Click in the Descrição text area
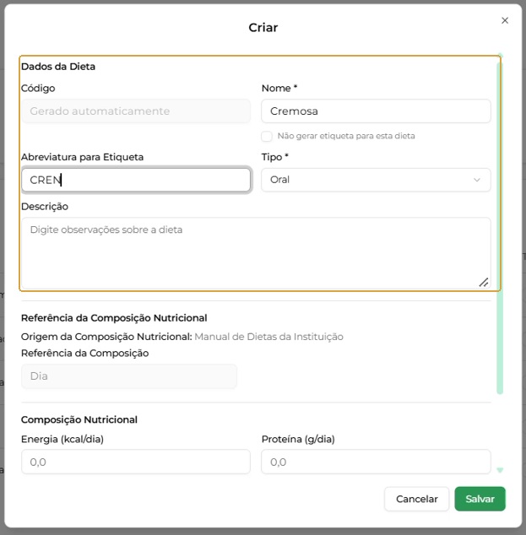This screenshot has height=535, width=526. [256, 253]
